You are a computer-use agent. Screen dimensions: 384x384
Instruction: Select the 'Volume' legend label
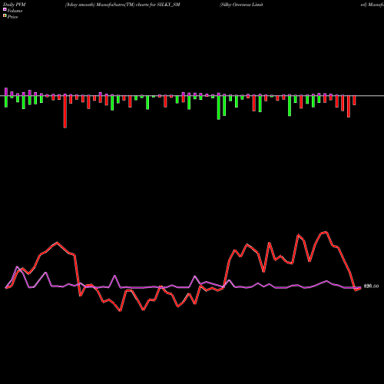[x=15, y=11]
